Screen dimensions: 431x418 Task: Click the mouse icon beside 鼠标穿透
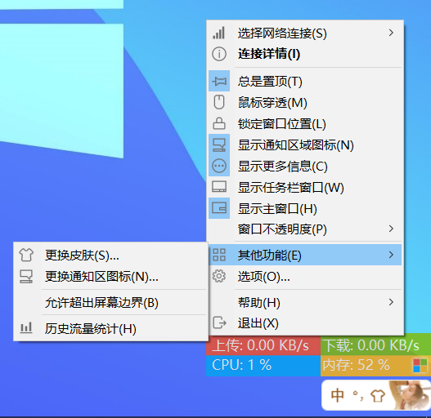pyautogui.click(x=219, y=102)
